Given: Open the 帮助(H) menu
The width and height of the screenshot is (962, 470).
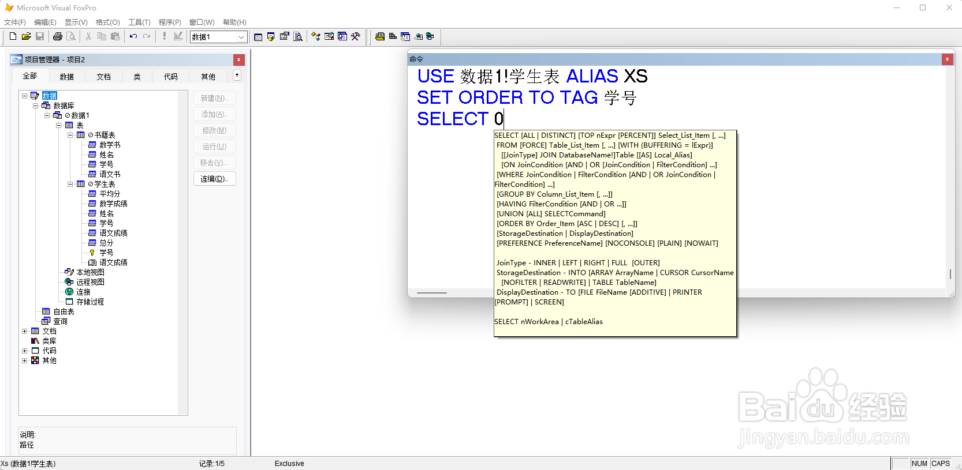Looking at the screenshot, I should point(234,22).
